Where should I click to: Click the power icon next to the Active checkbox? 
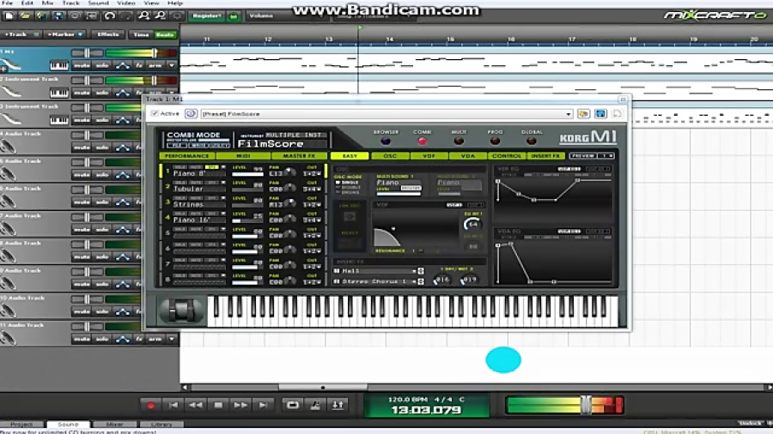(x=191, y=114)
